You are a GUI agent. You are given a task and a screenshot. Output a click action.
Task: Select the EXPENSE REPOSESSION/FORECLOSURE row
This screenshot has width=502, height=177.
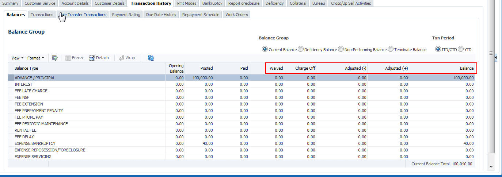pos(242,150)
